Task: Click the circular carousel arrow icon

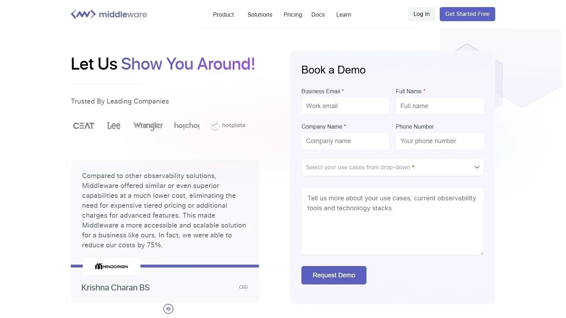Action: pyautogui.click(x=168, y=309)
